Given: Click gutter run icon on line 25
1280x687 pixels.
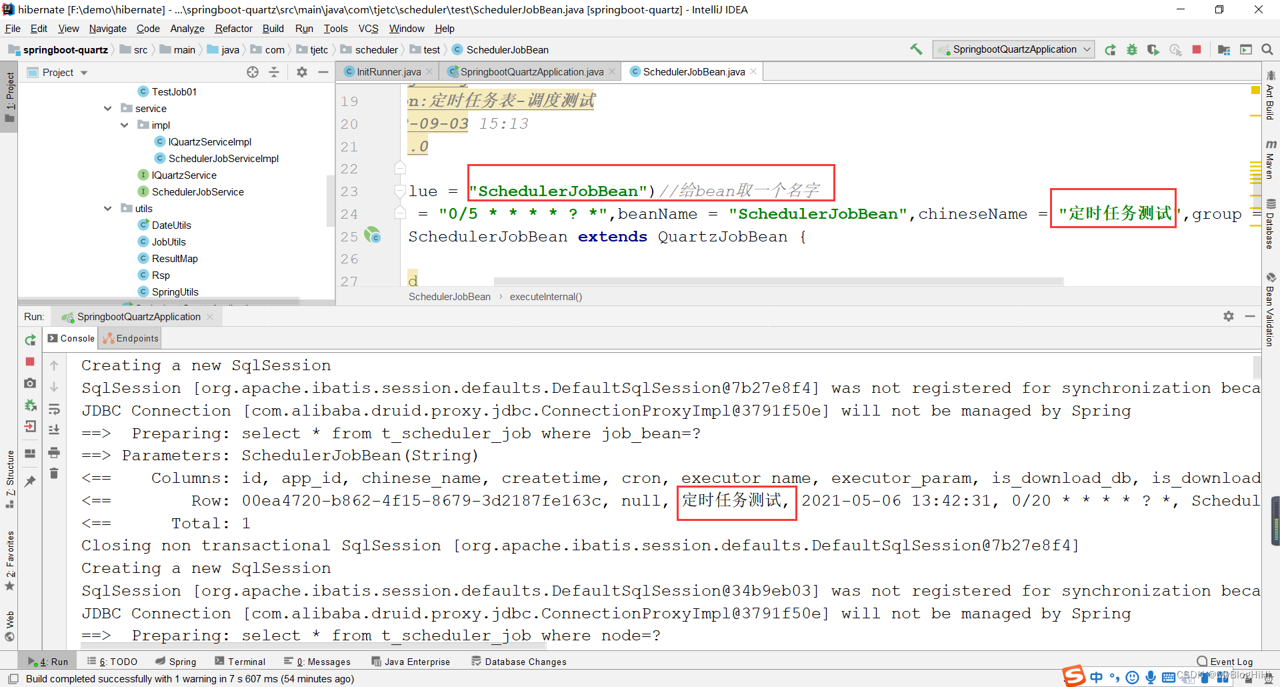Looking at the screenshot, I should click(373, 235).
